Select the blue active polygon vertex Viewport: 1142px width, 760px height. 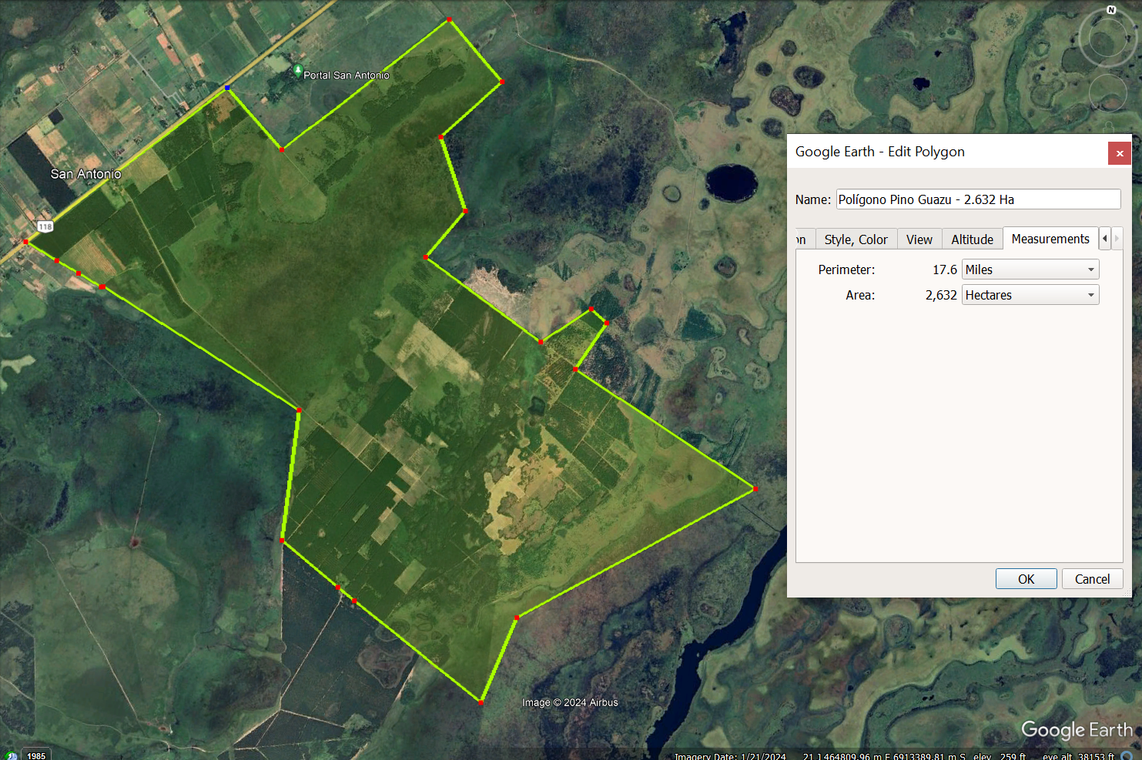point(226,89)
